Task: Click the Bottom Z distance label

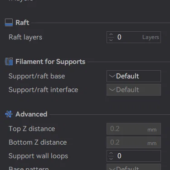Action: pos(38,142)
